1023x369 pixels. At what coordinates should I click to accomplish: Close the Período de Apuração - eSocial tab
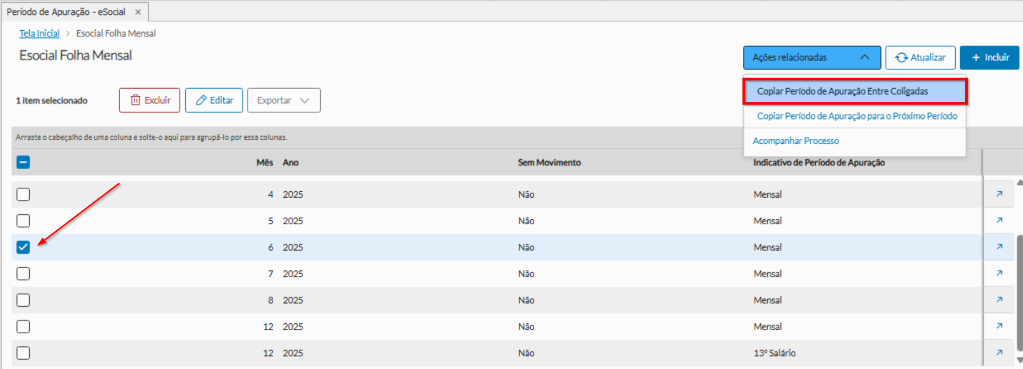pyautogui.click(x=138, y=12)
